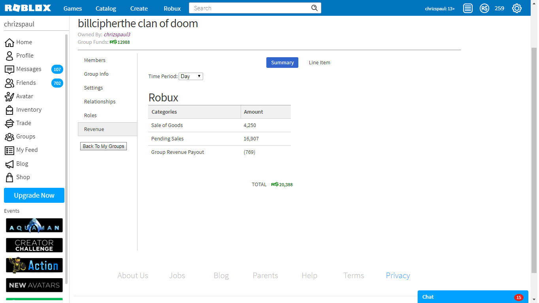The image size is (539, 303).
Task: Open the Jobs footer link
Action: [177, 276]
